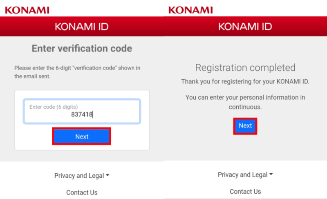Select the KONAMI ID banner on verification code page
327x199 pixels.
point(82,27)
